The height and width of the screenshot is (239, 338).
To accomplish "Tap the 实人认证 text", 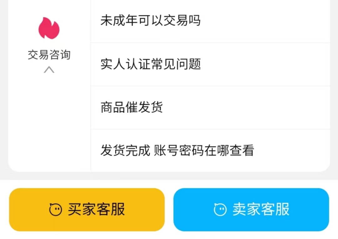I will click(125, 64).
